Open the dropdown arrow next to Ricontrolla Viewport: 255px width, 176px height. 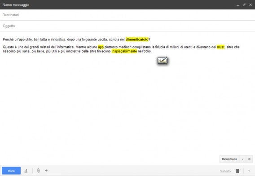242,159
